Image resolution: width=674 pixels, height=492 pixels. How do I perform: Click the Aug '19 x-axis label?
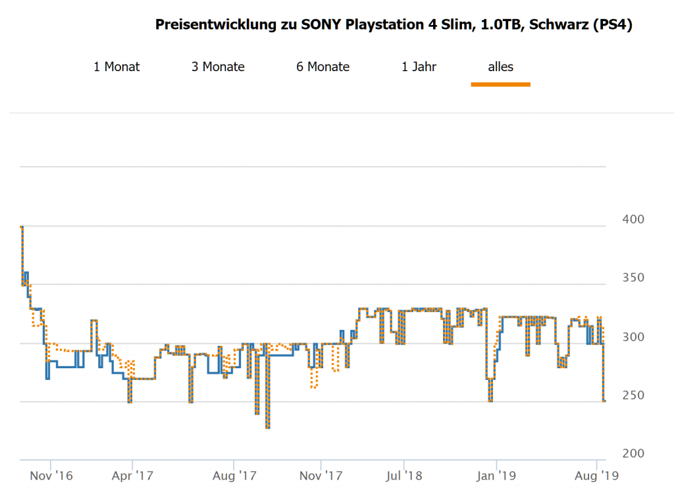pyautogui.click(x=596, y=474)
